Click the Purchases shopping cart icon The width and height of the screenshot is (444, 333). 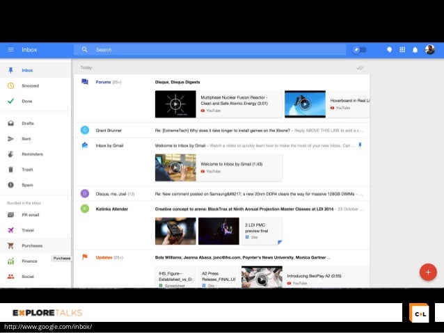[10, 245]
